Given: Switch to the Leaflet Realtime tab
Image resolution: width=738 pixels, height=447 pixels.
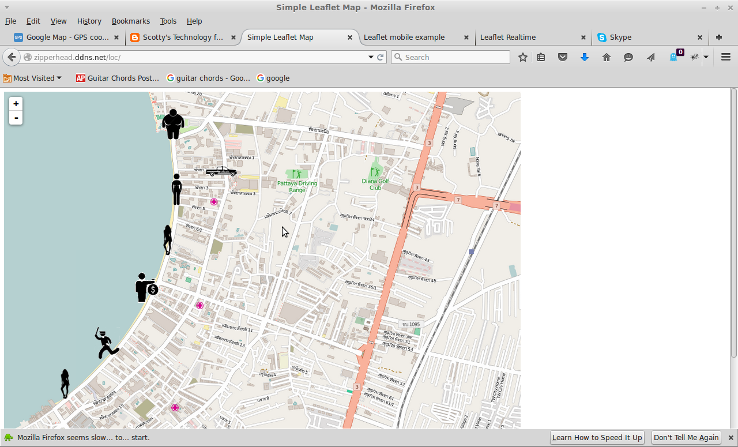Looking at the screenshot, I should [507, 37].
